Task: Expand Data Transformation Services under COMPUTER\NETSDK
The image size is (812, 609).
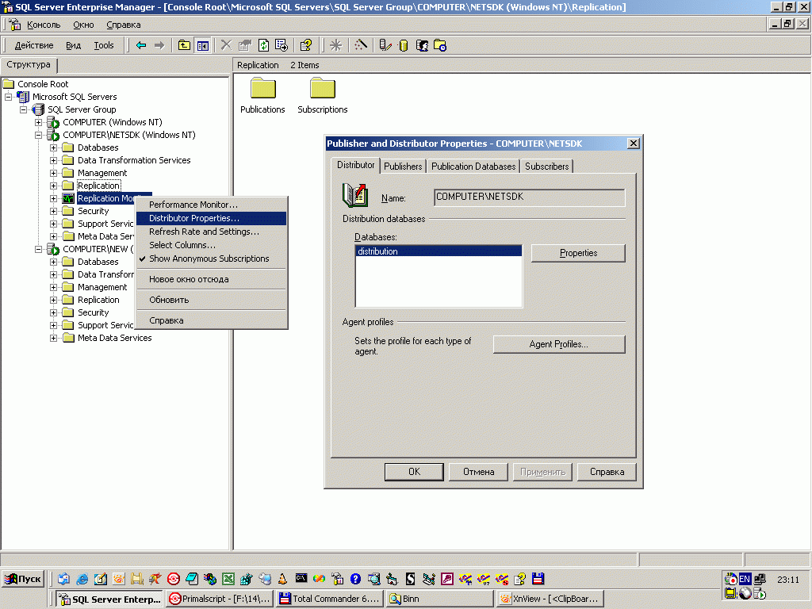Action: (53, 160)
